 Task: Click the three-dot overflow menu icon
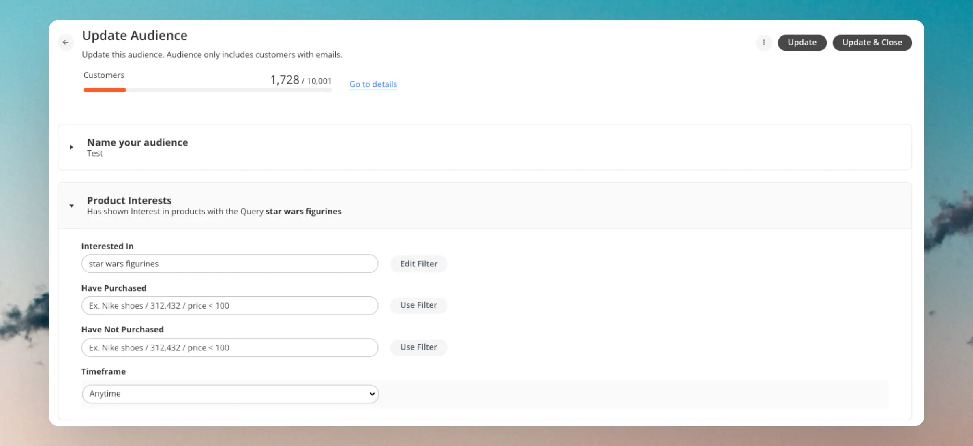click(x=764, y=42)
